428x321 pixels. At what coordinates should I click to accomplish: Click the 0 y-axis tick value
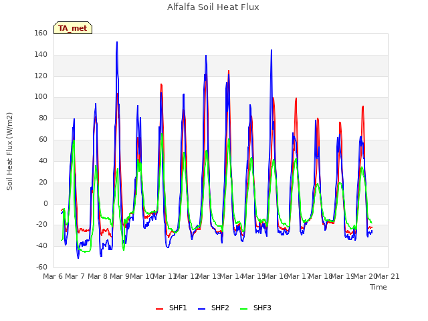coord(45,203)
